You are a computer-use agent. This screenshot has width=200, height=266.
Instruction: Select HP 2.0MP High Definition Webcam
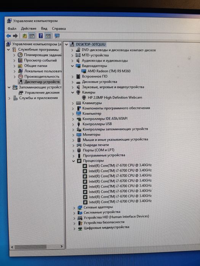(115, 98)
